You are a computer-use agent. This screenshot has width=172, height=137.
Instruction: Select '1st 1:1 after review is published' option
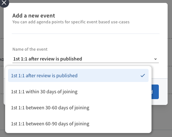click(x=78, y=75)
